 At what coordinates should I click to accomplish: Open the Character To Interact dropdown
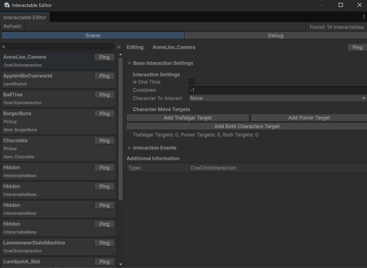click(277, 98)
